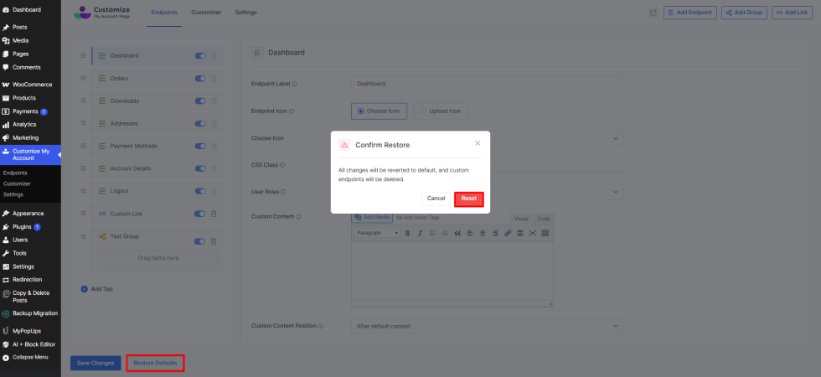Align text center in editor
The image size is (821, 377).
tap(483, 233)
